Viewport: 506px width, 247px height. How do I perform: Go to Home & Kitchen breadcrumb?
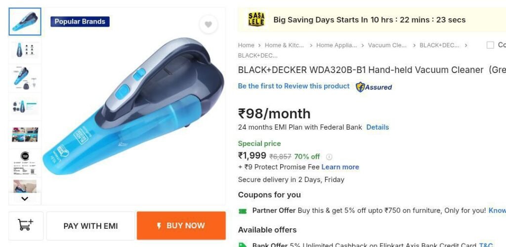tap(284, 45)
